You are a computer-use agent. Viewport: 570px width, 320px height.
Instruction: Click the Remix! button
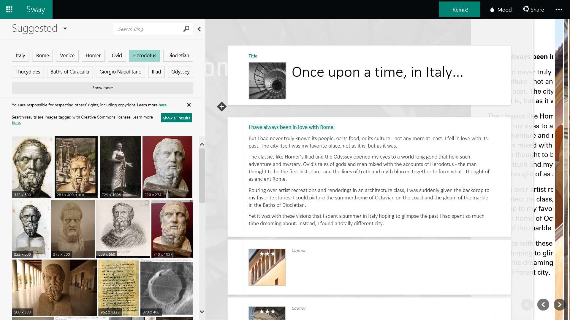coord(460,9)
